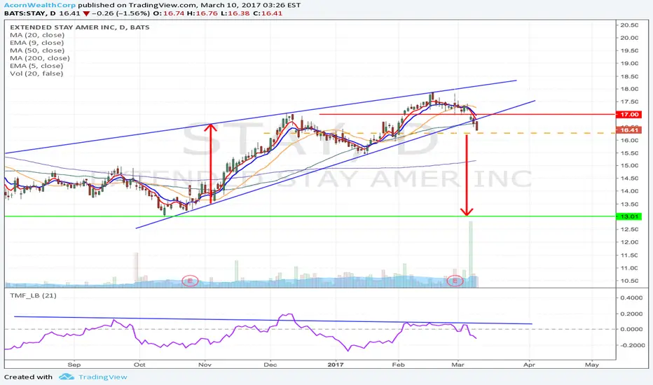Click the Vol (20, false) indicator label
The image size is (653, 385).
(36, 73)
